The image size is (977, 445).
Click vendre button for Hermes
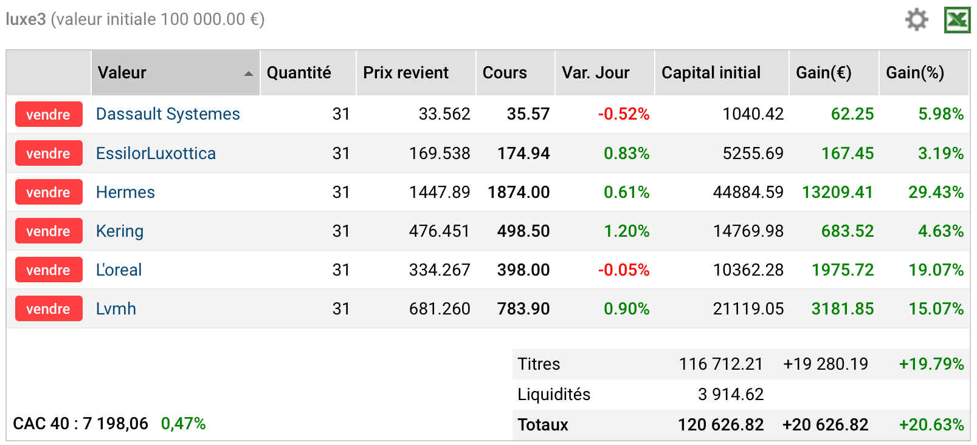pyautogui.click(x=49, y=192)
